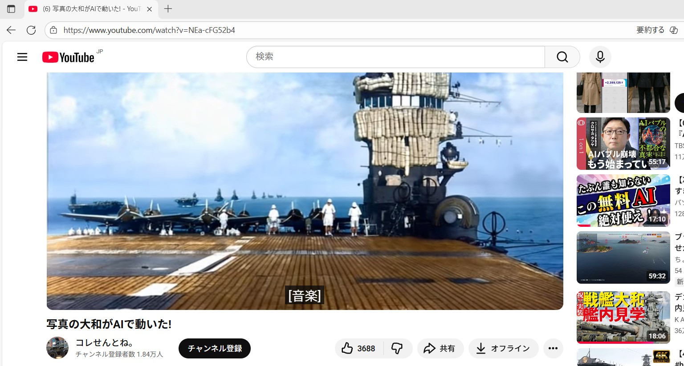Dislike the video with thumbs down
The width and height of the screenshot is (684, 366).
(x=397, y=348)
